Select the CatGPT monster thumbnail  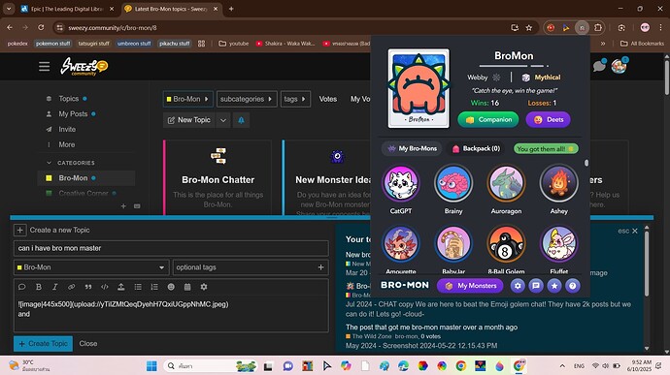tap(400, 183)
